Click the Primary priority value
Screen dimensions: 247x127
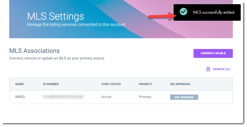[145, 97]
